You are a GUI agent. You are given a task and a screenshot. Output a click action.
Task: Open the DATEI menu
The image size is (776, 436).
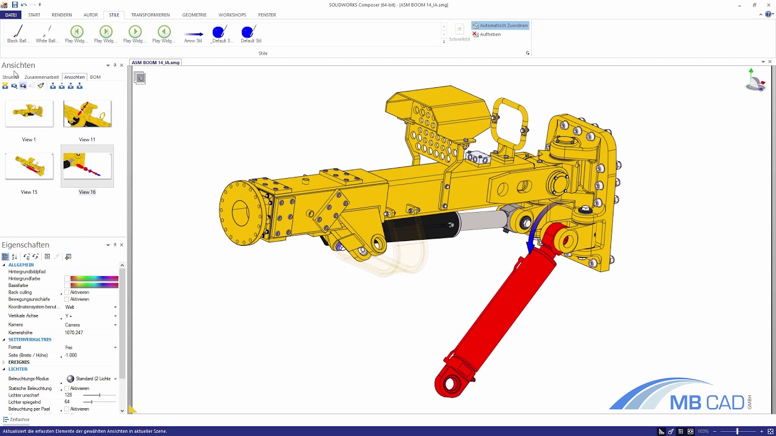[11, 15]
